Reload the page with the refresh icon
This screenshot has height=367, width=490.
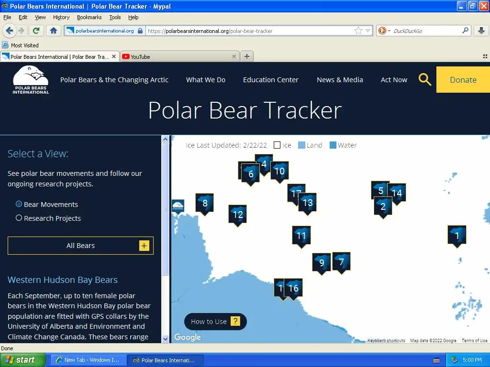pyautogui.click(x=36, y=31)
